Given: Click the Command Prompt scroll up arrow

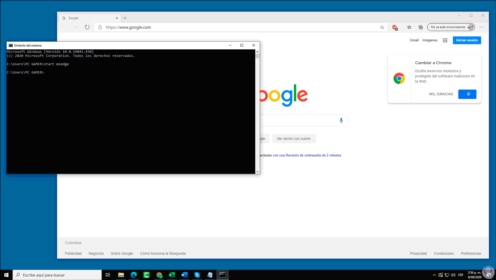Looking at the screenshot, I should (x=258, y=52).
